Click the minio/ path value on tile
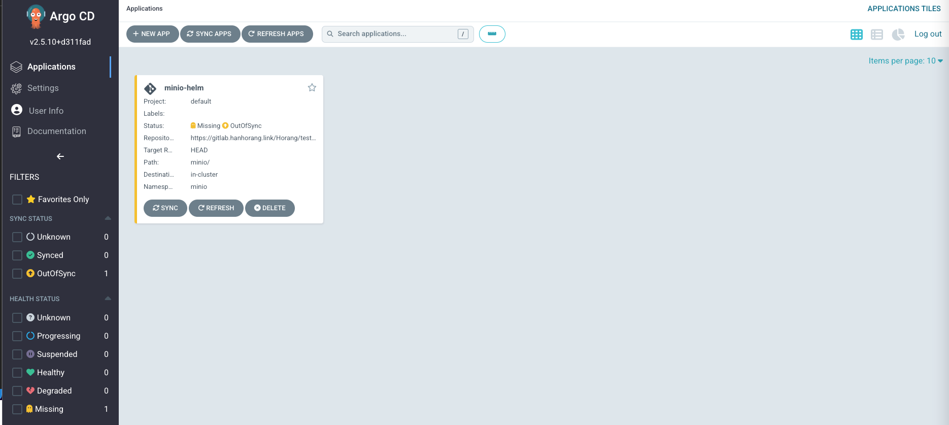949x425 pixels. coord(200,162)
